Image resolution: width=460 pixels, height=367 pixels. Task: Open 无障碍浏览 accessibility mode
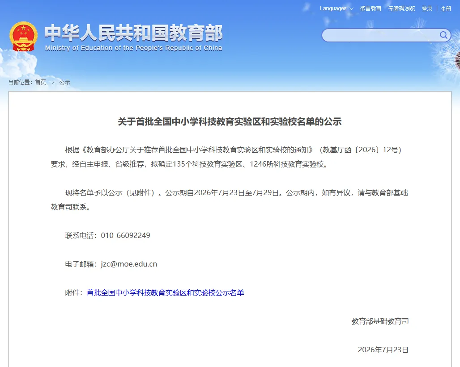[x=401, y=8]
